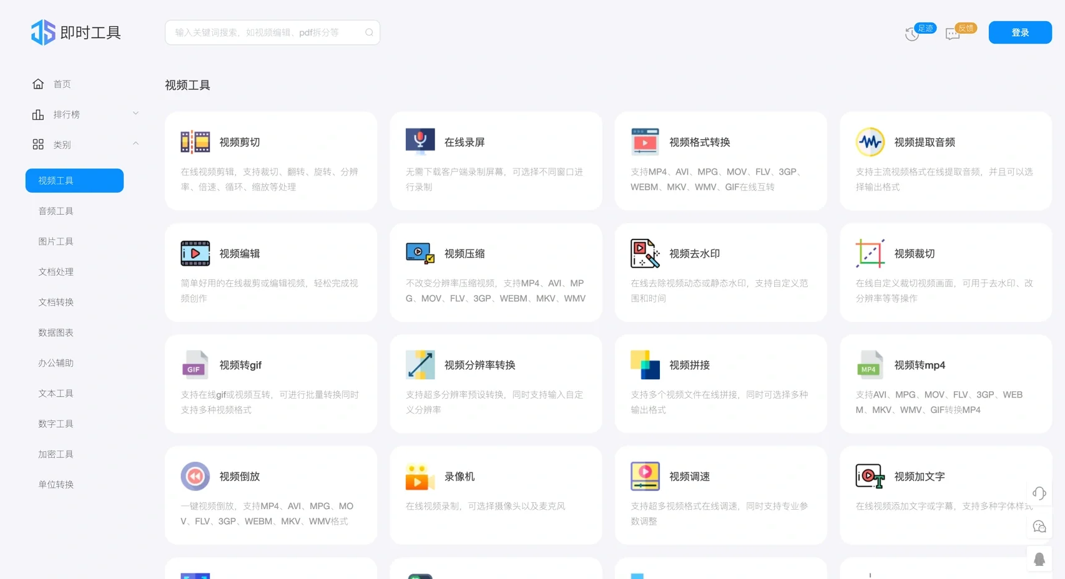
Task: Open the 视频转mp4 MP4 file icon
Action: pyautogui.click(x=870, y=364)
